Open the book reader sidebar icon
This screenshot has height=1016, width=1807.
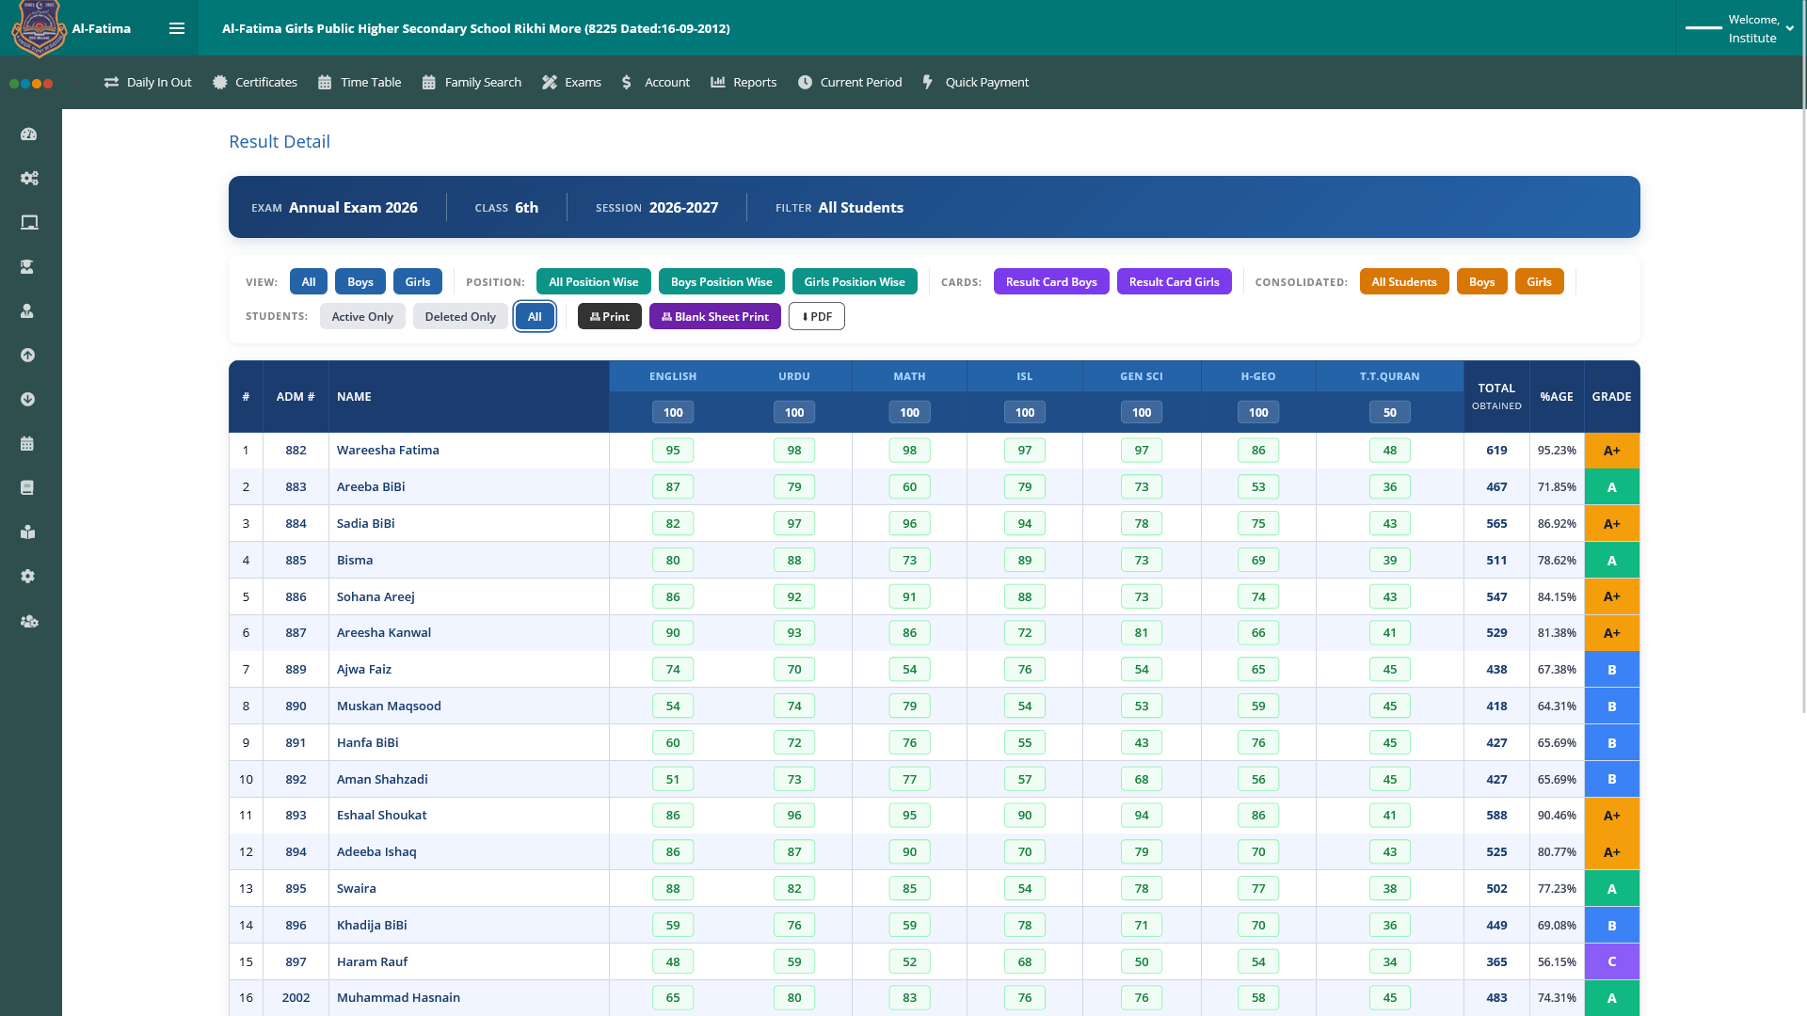28,532
